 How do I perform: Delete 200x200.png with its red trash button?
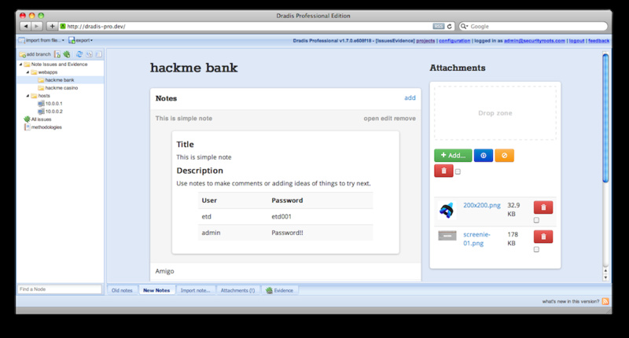[543, 208]
